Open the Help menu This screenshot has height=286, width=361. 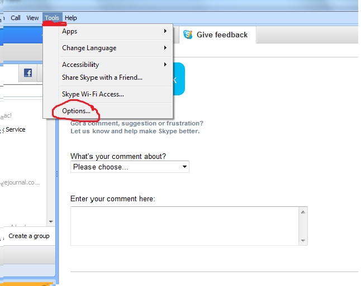click(x=70, y=18)
